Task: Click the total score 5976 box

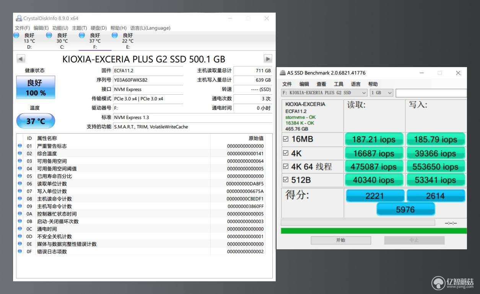Action: tap(406, 209)
